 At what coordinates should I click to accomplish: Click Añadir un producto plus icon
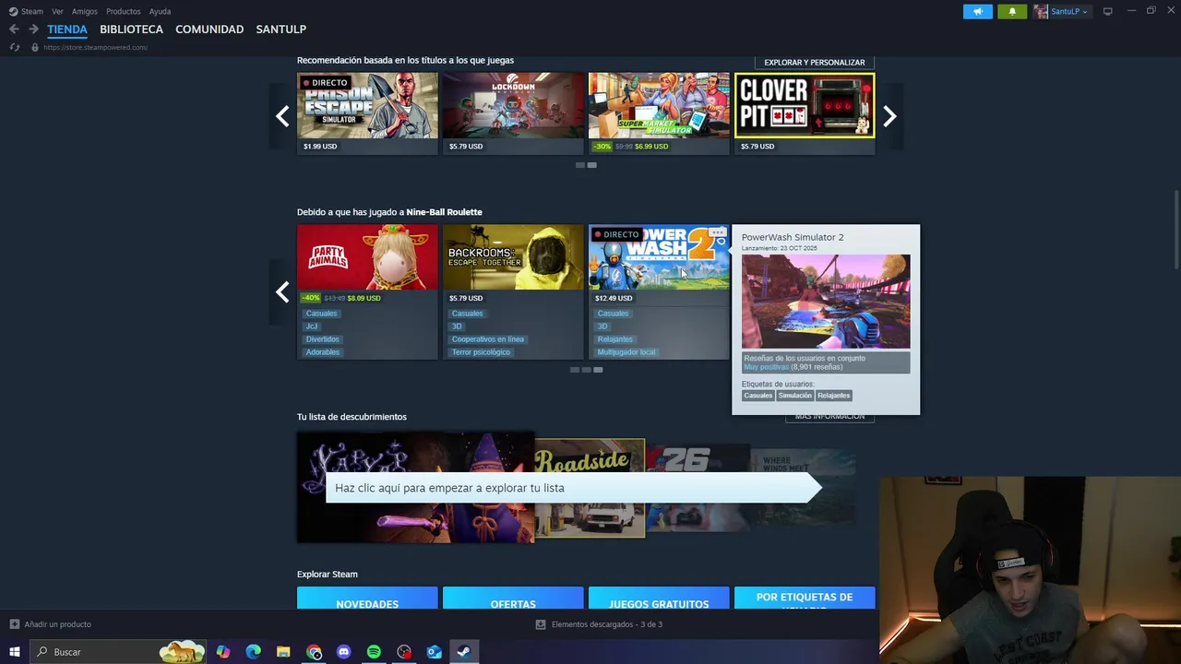click(x=14, y=624)
